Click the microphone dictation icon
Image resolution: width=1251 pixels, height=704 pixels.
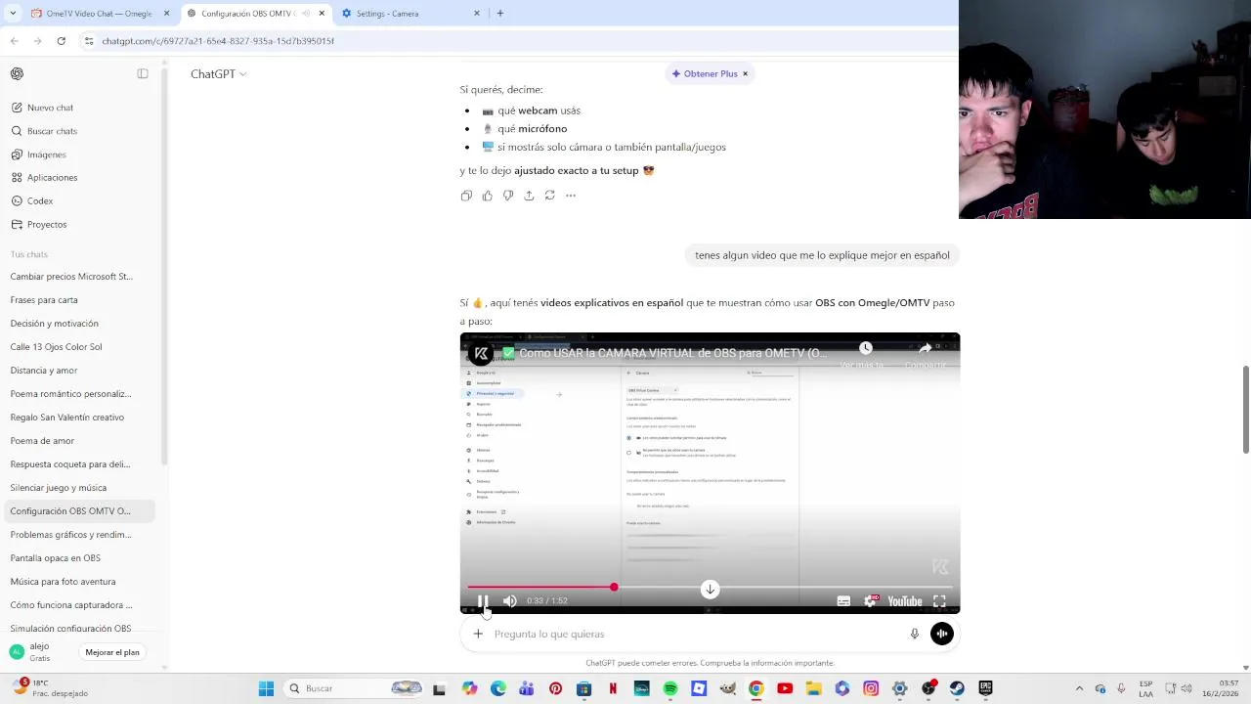click(915, 634)
